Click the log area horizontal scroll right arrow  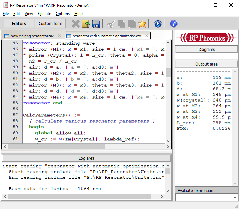162,196
